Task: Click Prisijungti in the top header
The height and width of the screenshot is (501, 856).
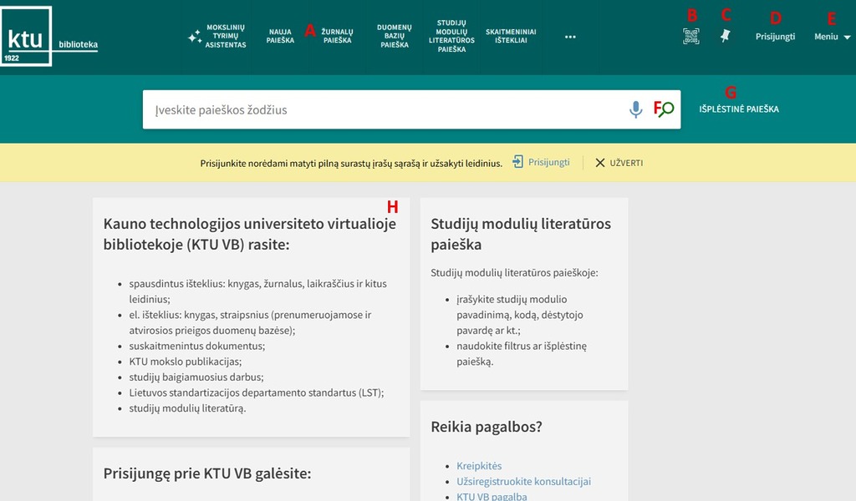Action: point(775,37)
